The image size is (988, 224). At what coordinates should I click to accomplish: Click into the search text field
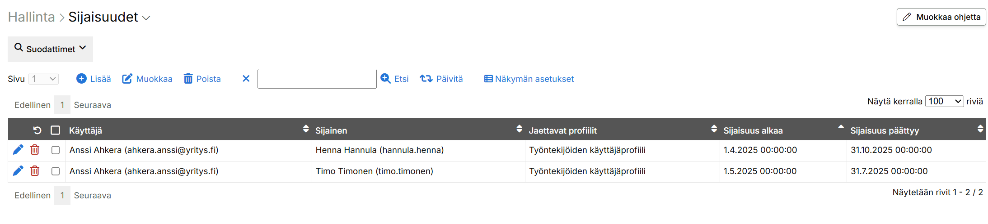click(317, 79)
